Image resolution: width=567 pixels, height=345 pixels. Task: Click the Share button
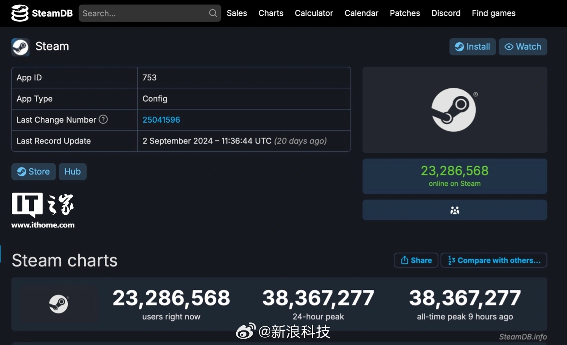click(416, 260)
